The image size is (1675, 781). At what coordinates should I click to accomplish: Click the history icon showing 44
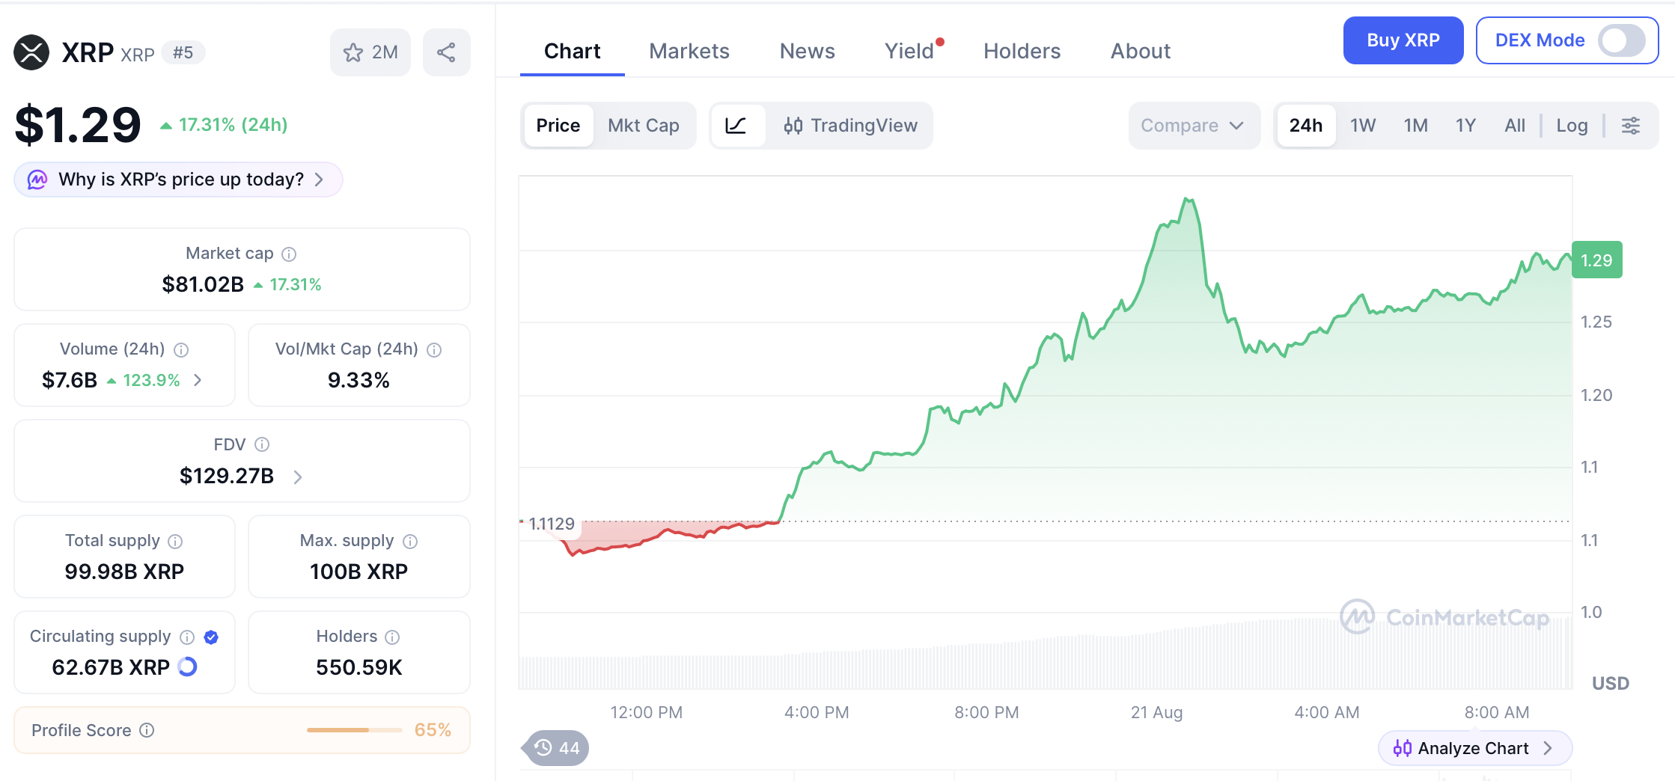[x=557, y=748]
